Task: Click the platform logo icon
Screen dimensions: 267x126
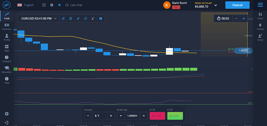Action: [x=7, y=5]
